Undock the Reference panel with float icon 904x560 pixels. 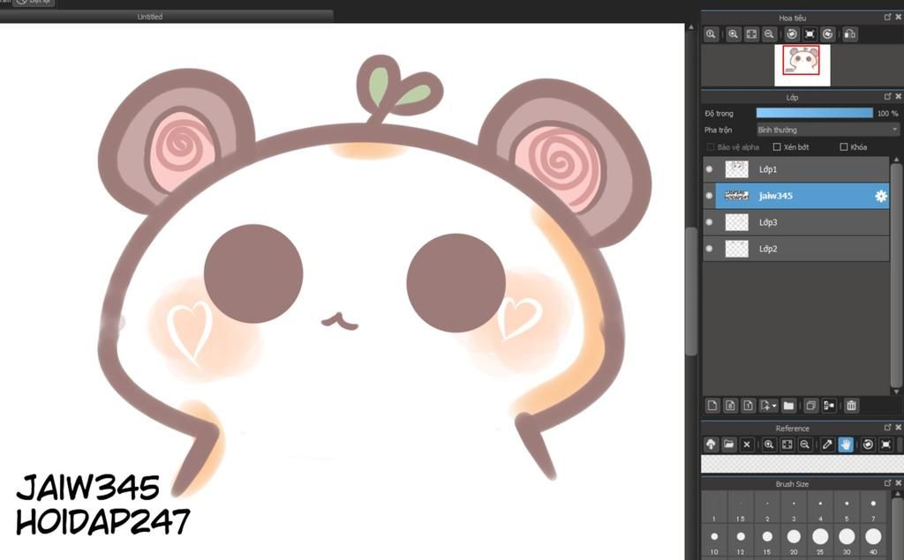click(x=887, y=428)
